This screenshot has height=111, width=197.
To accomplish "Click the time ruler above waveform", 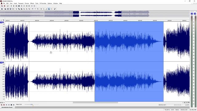I will pyautogui.click(x=97, y=20).
